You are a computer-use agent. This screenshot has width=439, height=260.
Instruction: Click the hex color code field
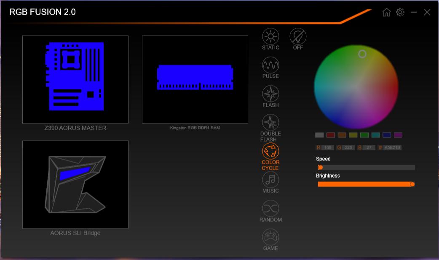tap(392, 148)
